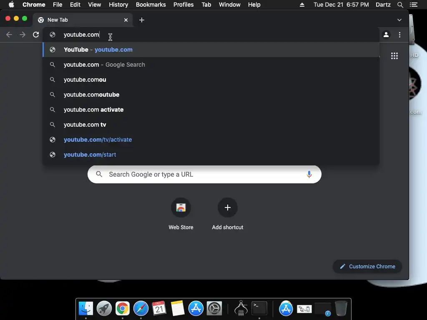Viewport: 427px width, 320px height.
Task: Click the Dartz user name
Action: point(383,5)
